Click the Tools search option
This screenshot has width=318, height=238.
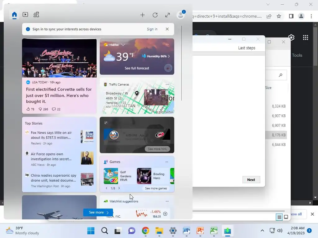(297, 55)
